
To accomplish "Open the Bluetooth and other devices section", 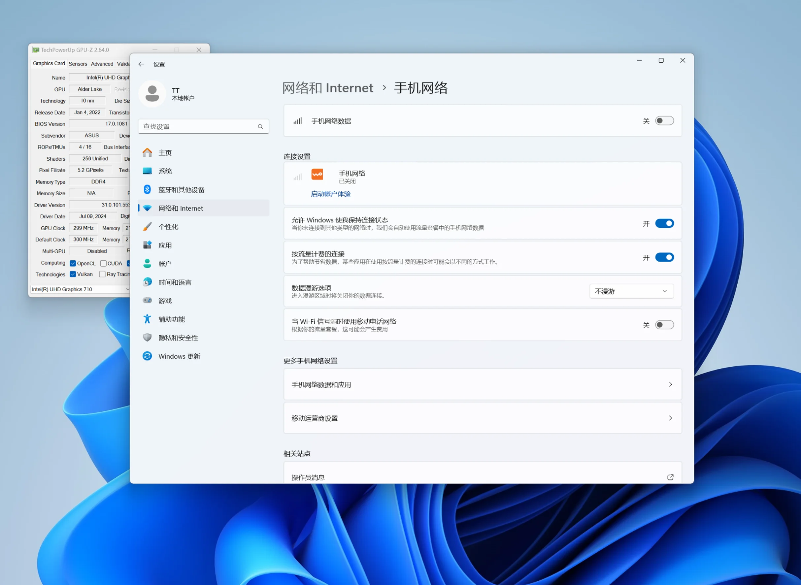I will [x=181, y=190].
